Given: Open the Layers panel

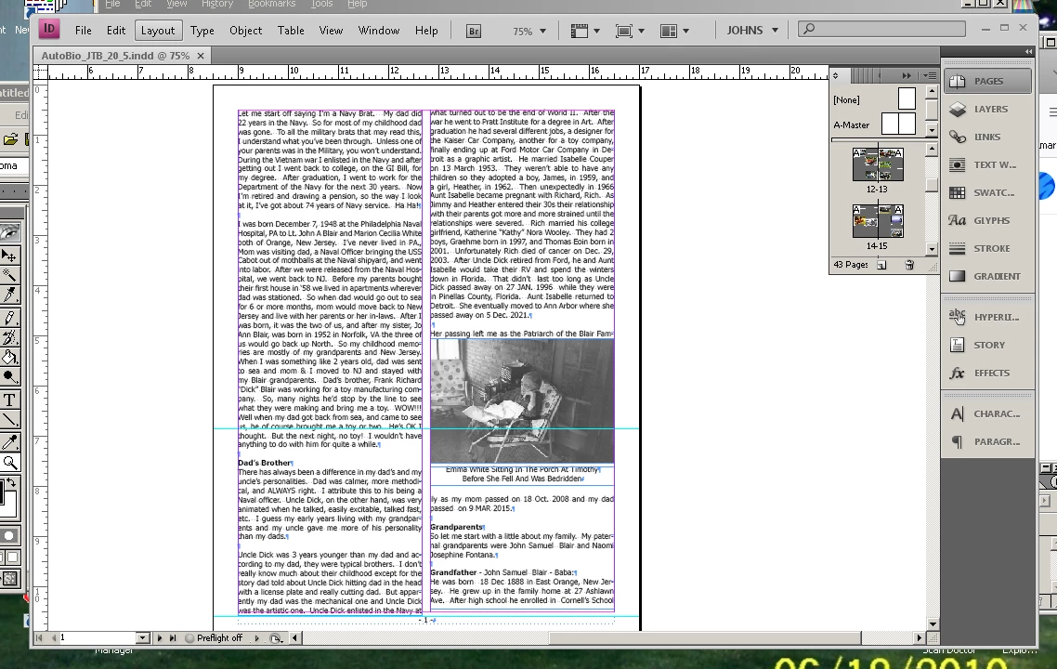Looking at the screenshot, I should (x=987, y=109).
